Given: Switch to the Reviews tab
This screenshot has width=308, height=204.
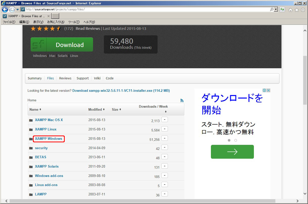Looking at the screenshot, I should pyautogui.click(x=65, y=78).
